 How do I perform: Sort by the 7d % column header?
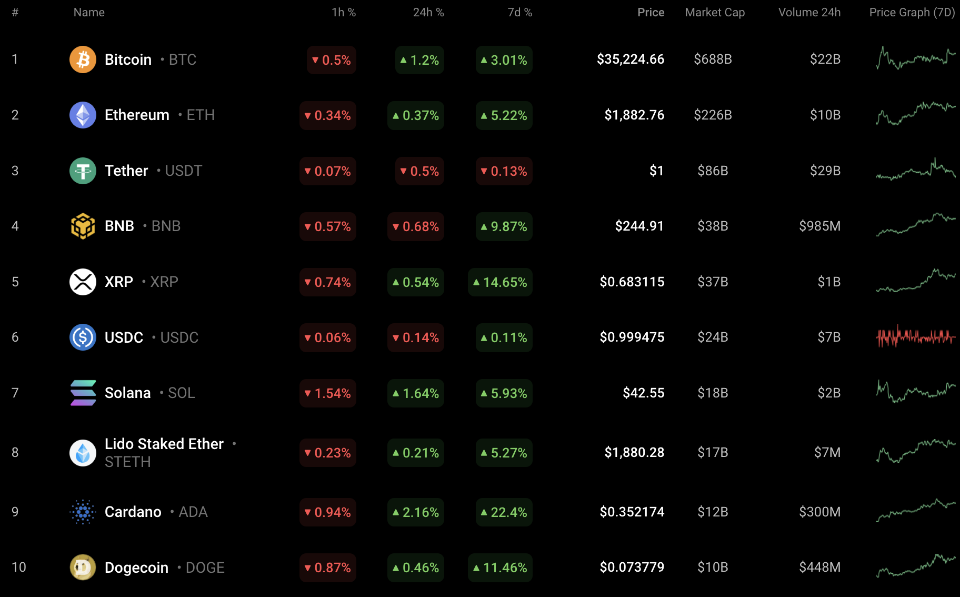click(x=519, y=13)
